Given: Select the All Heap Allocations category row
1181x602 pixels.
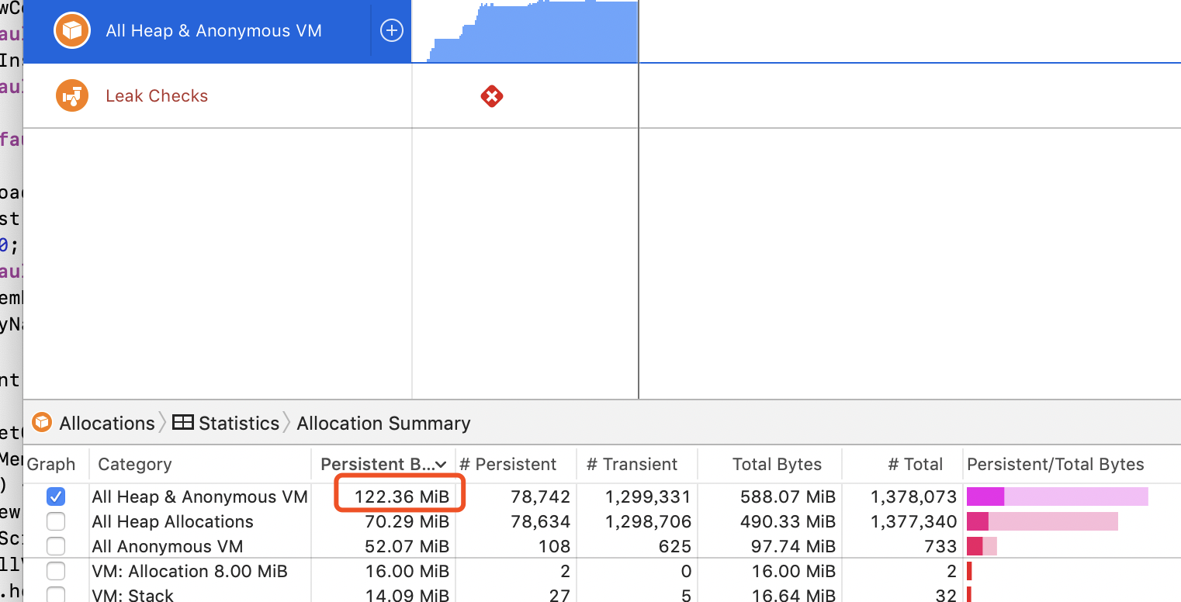Looking at the screenshot, I should coord(172,521).
